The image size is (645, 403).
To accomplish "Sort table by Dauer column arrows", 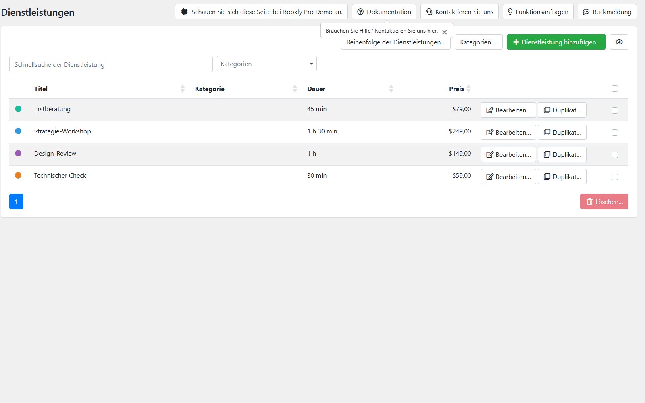I will pyautogui.click(x=391, y=89).
